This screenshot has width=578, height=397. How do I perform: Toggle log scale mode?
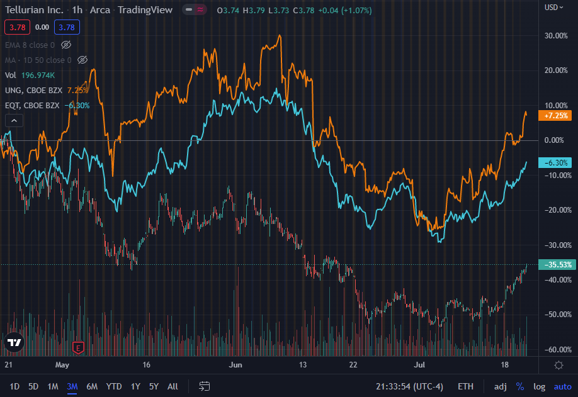540,386
